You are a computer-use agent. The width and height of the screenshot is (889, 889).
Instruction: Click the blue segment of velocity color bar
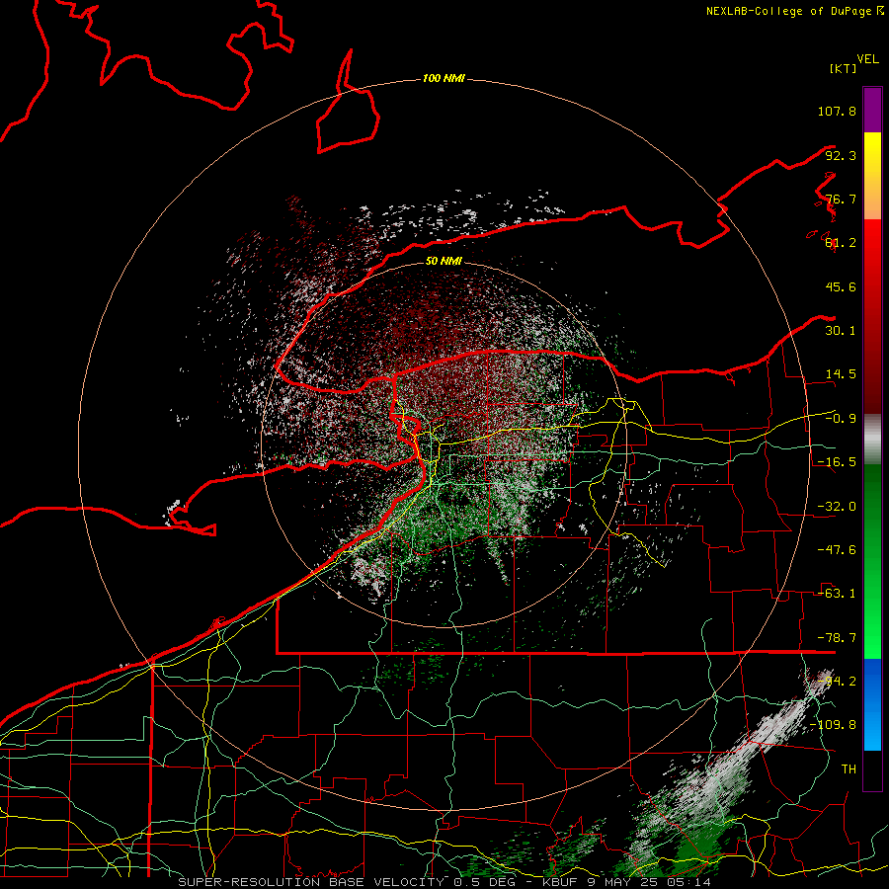[x=872, y=704]
